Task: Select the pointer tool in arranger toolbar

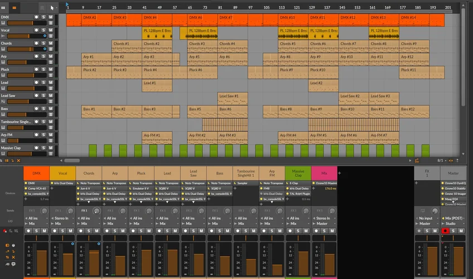Action: tap(52, 8)
